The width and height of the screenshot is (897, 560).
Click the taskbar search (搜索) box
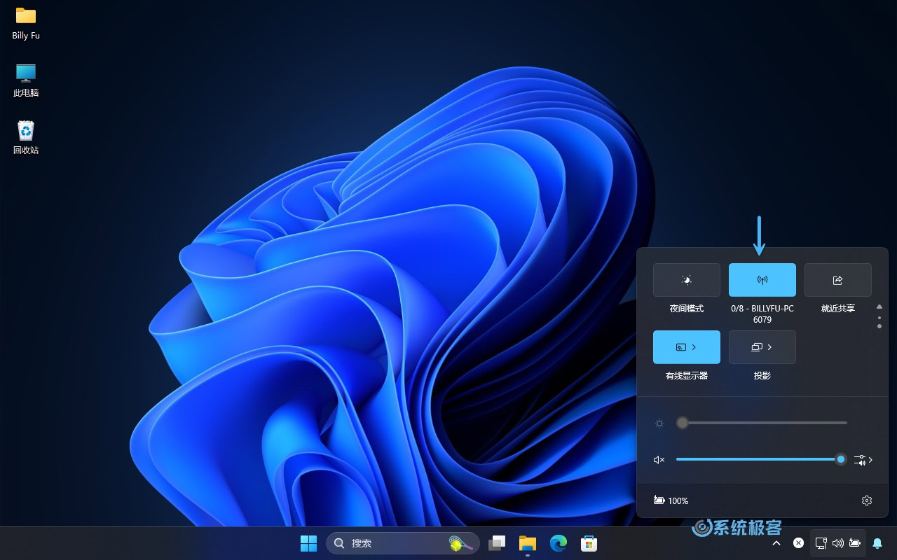click(403, 543)
